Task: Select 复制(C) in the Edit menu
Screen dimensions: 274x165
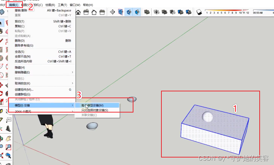Action: pyautogui.click(x=42, y=26)
